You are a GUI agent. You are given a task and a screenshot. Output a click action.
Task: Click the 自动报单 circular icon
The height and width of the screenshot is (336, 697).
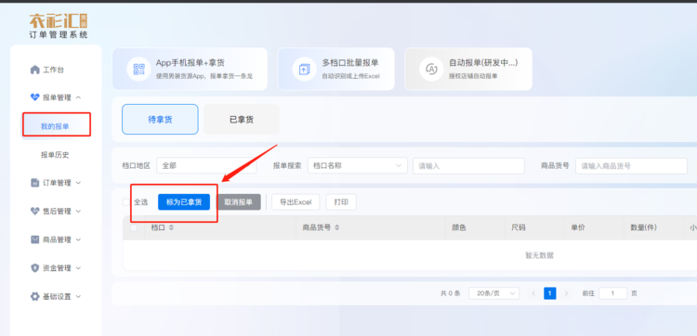tap(431, 70)
